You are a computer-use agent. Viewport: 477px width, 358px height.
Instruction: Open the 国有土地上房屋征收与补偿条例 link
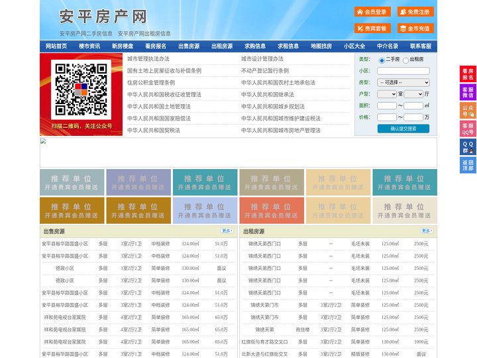(164, 71)
